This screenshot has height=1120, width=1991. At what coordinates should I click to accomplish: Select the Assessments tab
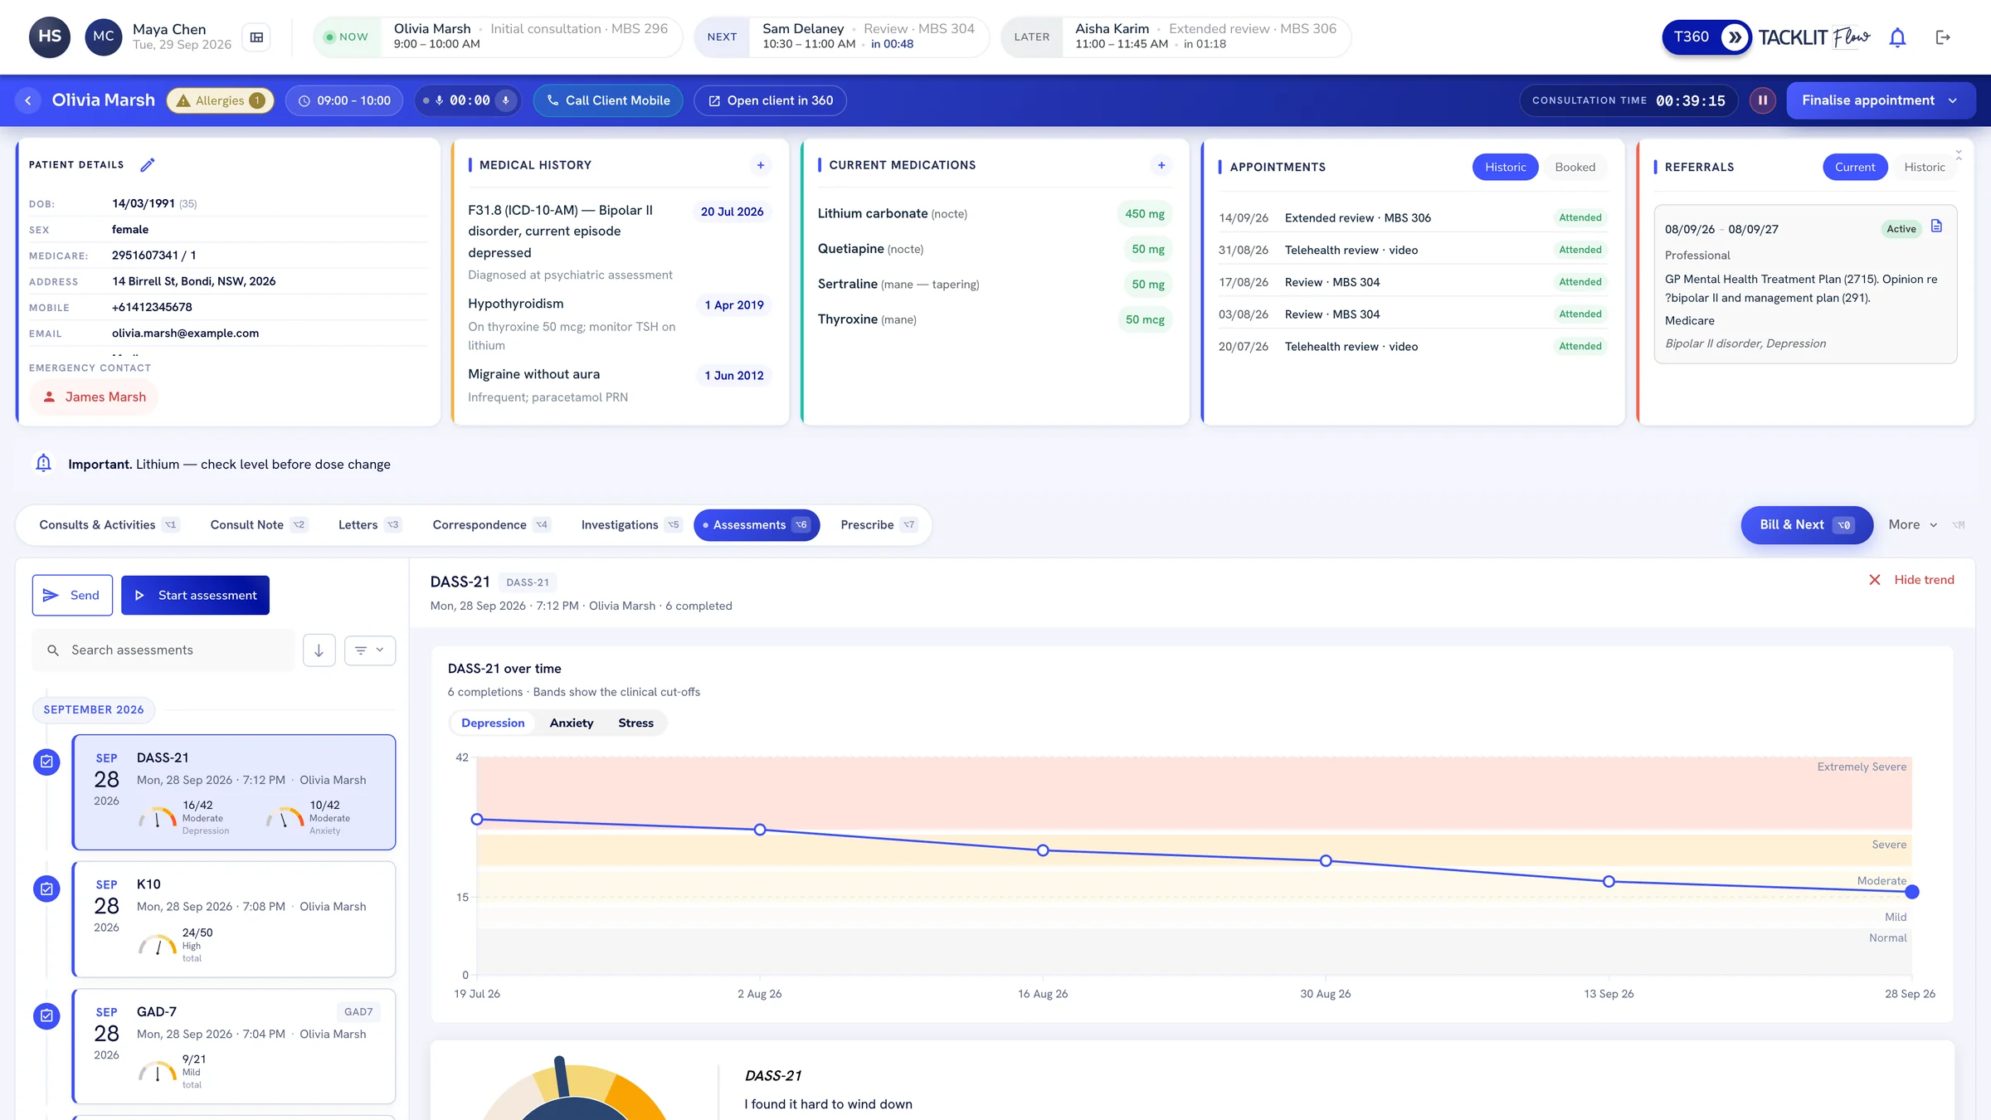(x=757, y=525)
